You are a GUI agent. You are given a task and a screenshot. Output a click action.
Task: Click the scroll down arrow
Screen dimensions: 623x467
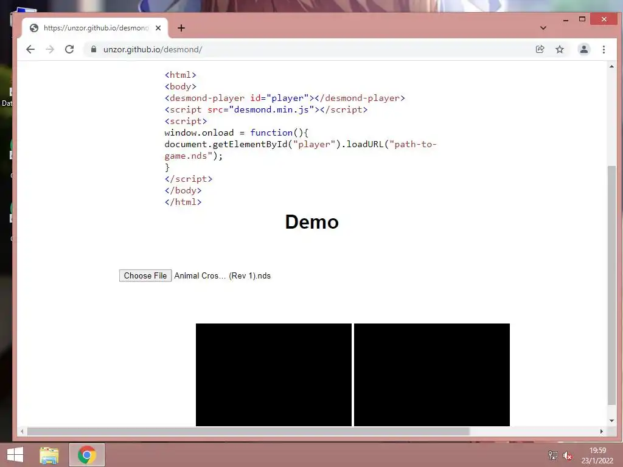(611, 421)
